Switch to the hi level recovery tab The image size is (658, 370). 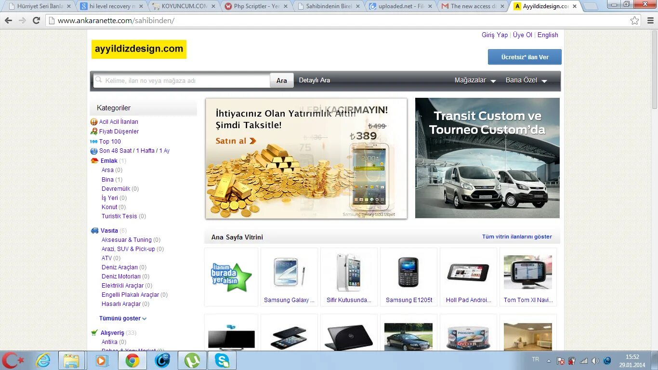(x=111, y=6)
